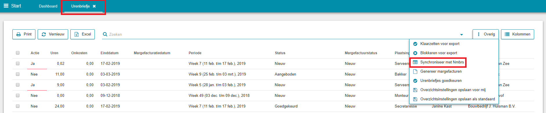Expand the search bar dropdown arrow
This screenshot has height=113, width=546.
461,35
